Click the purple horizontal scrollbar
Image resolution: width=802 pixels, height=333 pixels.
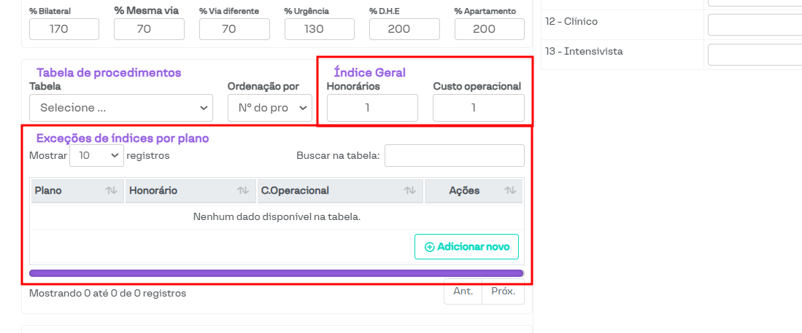276,273
